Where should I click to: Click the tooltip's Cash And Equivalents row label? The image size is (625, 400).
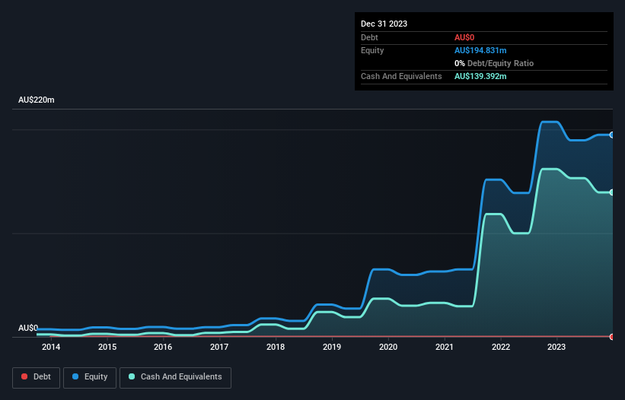401,76
